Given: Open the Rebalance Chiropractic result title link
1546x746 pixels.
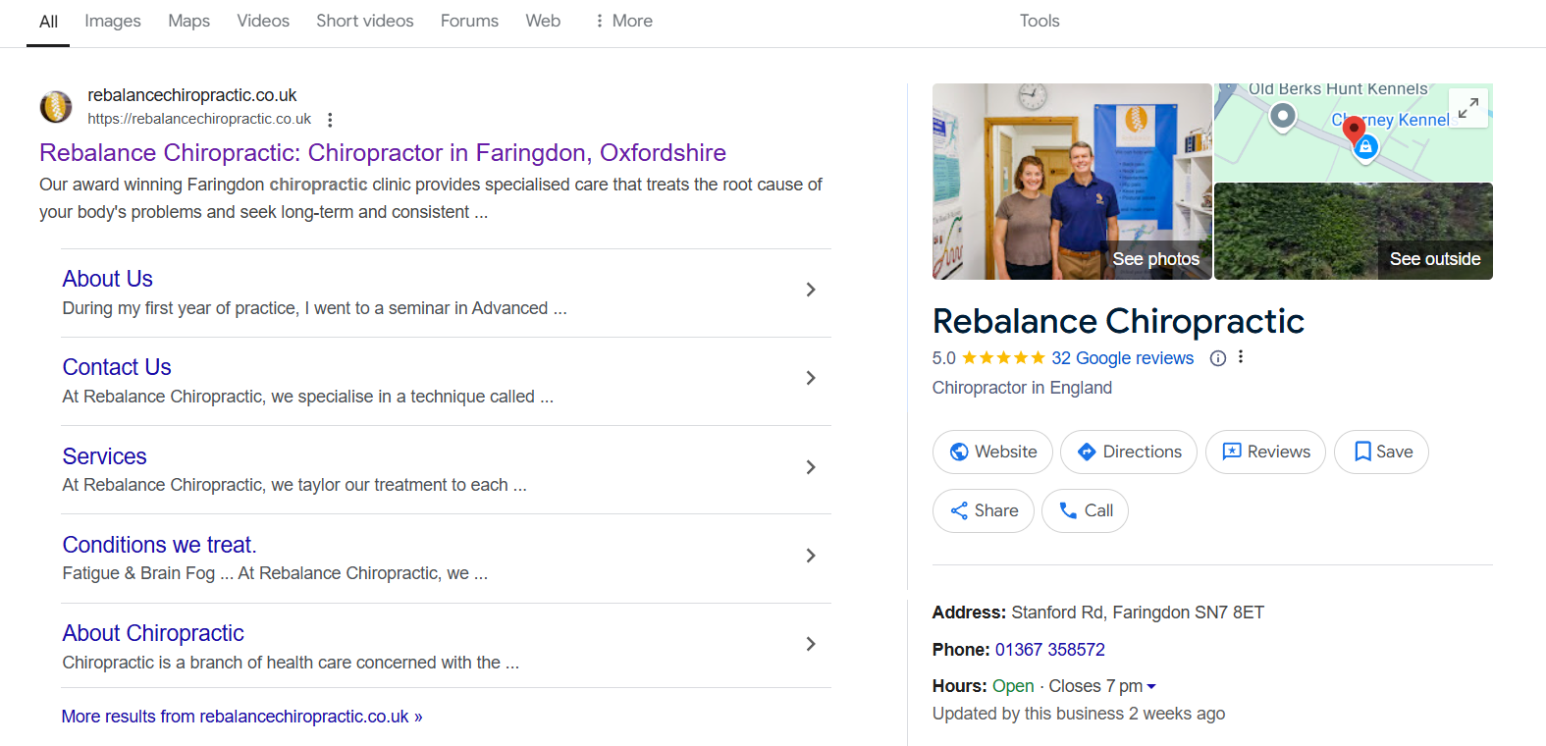Looking at the screenshot, I should (382, 153).
